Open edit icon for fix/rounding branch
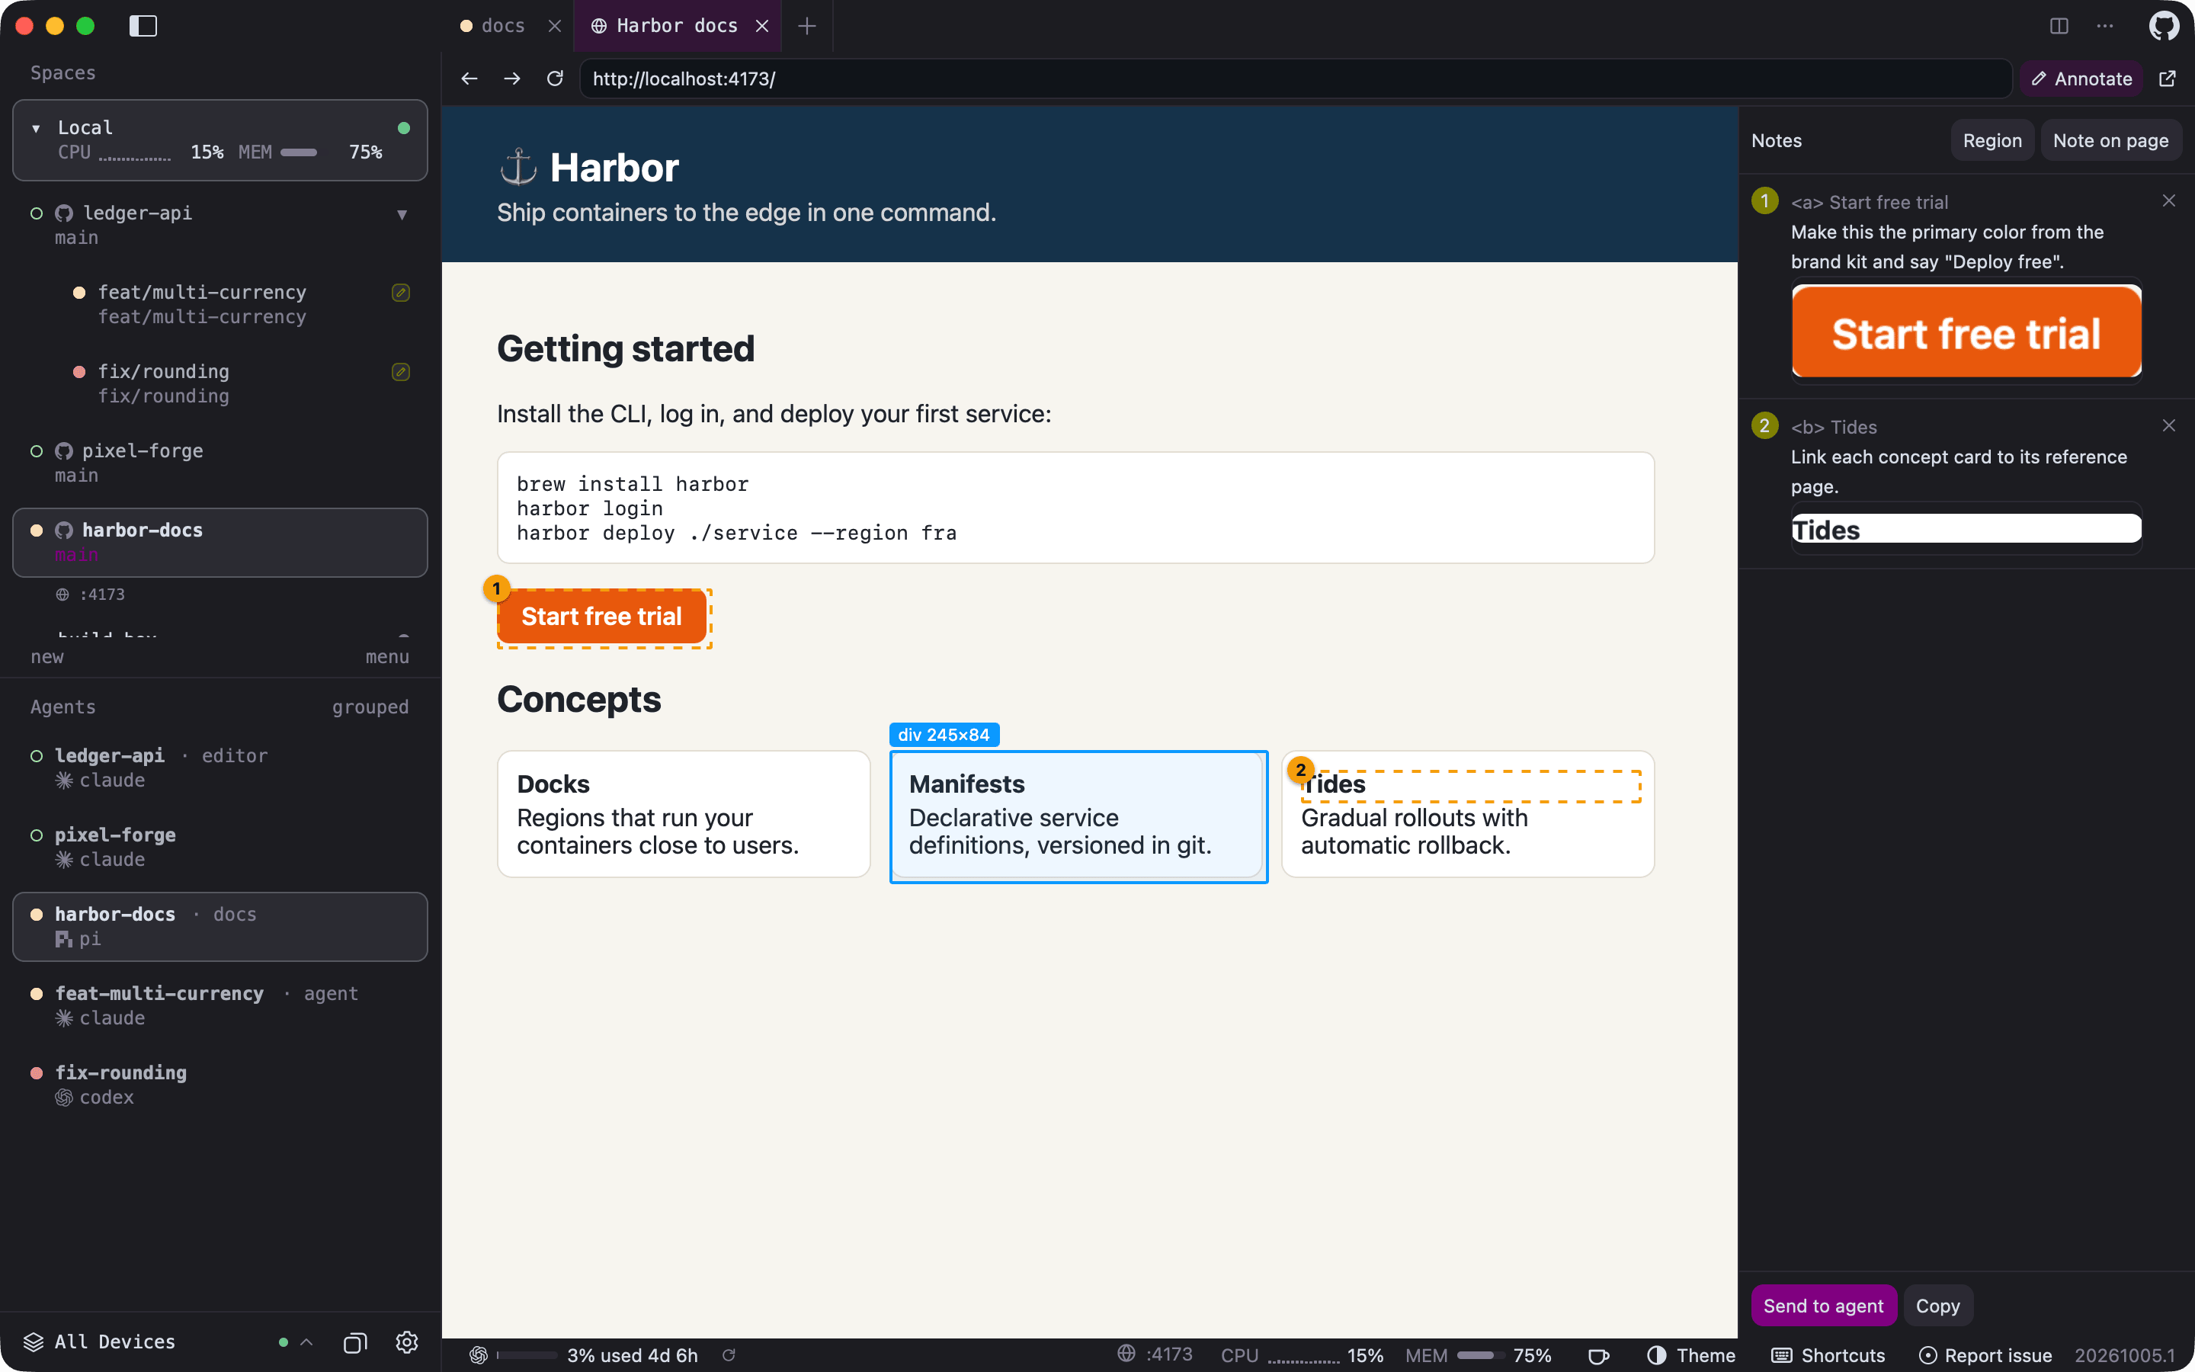Viewport: 2195px width, 1372px height. (x=401, y=371)
